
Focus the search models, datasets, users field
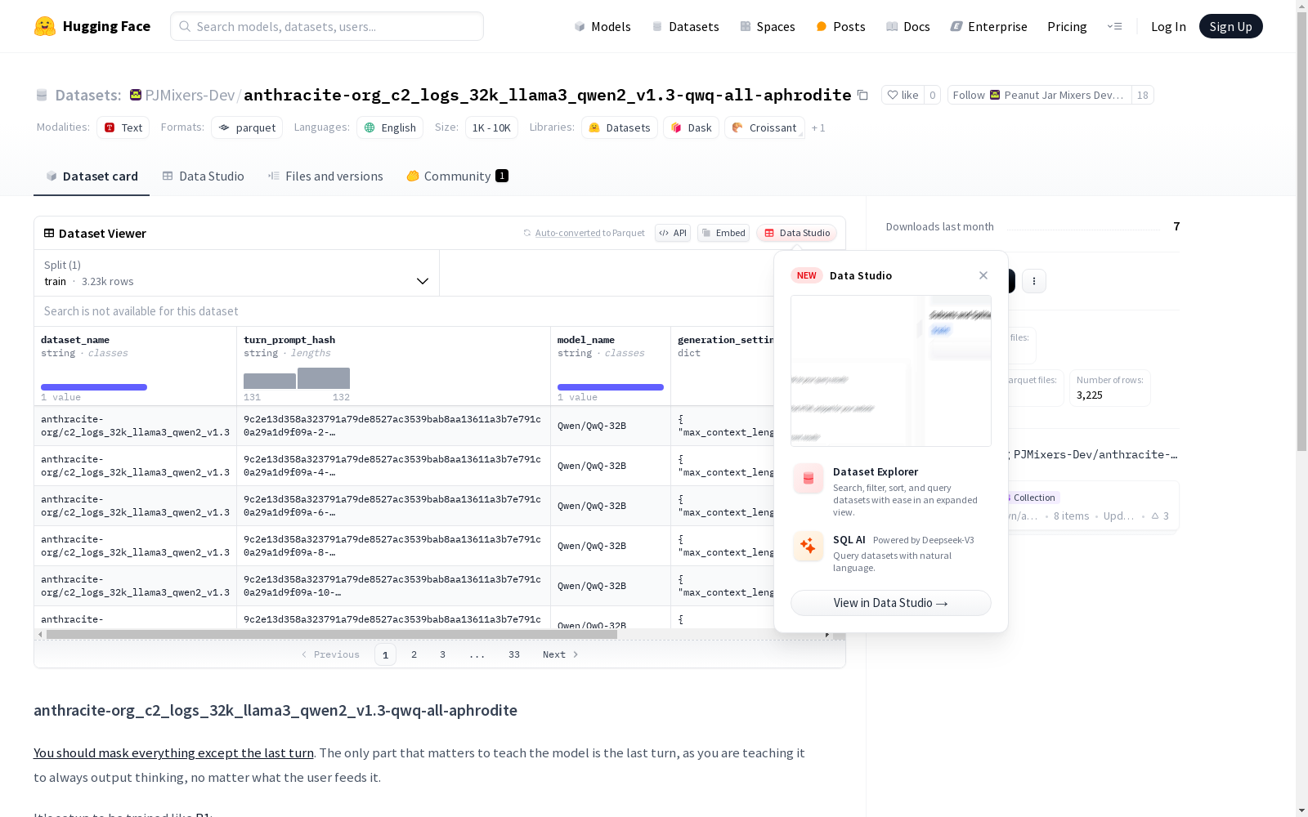point(327,26)
